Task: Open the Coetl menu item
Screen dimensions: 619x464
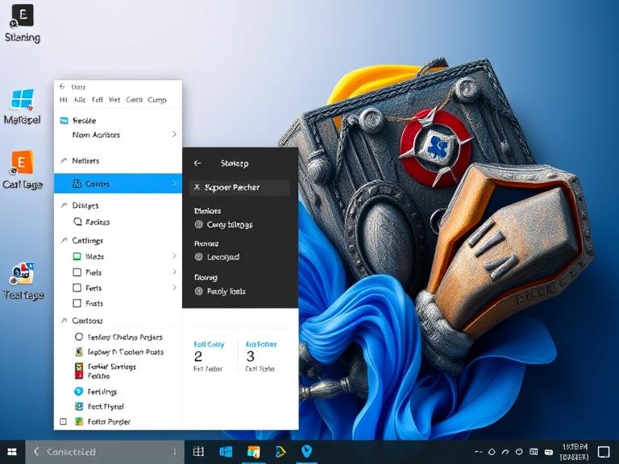Action: [135, 100]
